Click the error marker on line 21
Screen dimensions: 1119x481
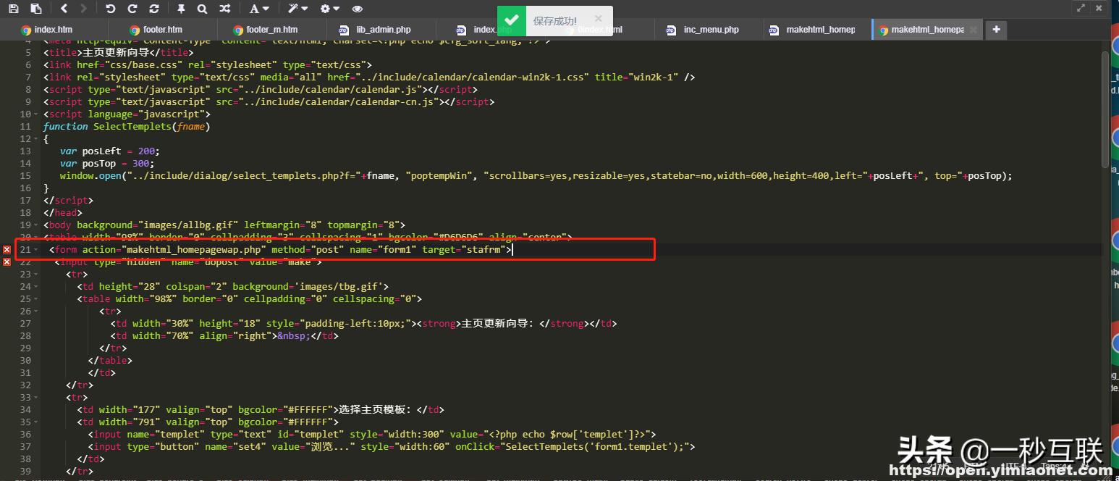(x=7, y=250)
